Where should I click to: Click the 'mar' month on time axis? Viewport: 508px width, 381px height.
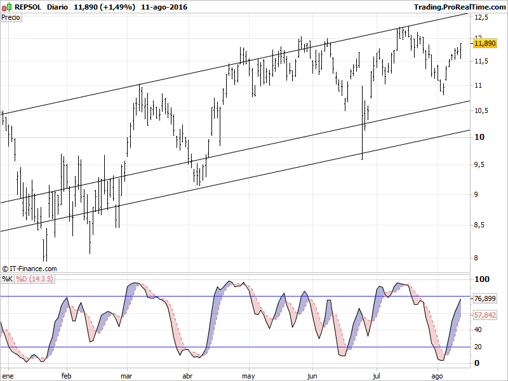click(127, 375)
